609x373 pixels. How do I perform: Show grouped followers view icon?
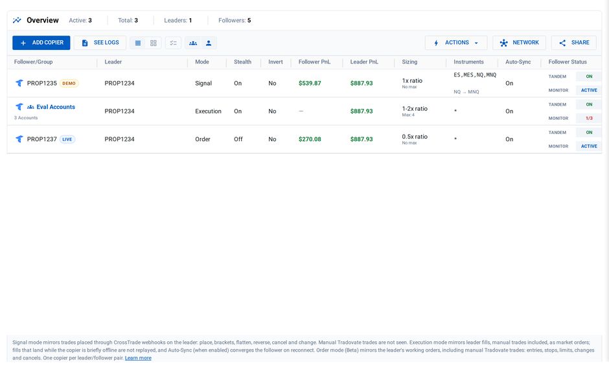[x=193, y=43]
